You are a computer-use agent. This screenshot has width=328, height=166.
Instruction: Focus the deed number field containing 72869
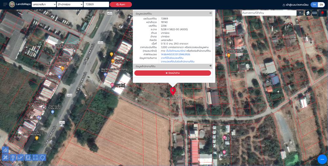click(x=96, y=4)
